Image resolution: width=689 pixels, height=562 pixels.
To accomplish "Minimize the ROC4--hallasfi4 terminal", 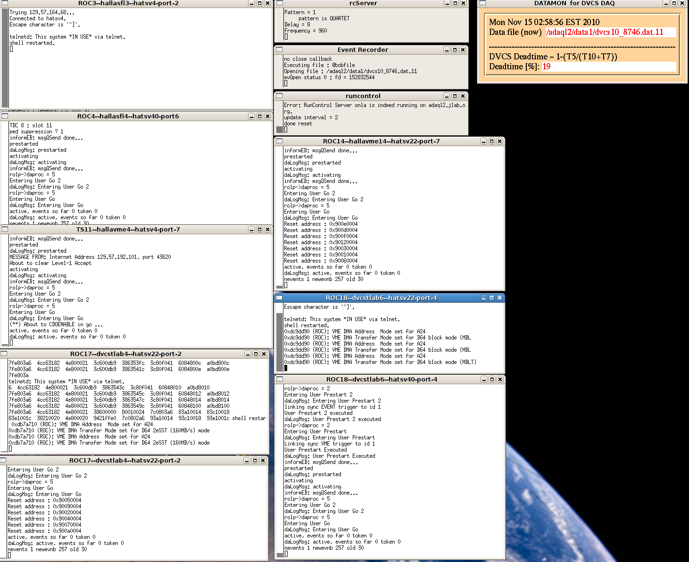I will pyautogui.click(x=251, y=116).
